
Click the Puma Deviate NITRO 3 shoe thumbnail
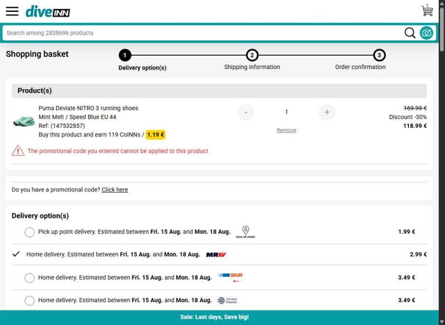coord(24,120)
